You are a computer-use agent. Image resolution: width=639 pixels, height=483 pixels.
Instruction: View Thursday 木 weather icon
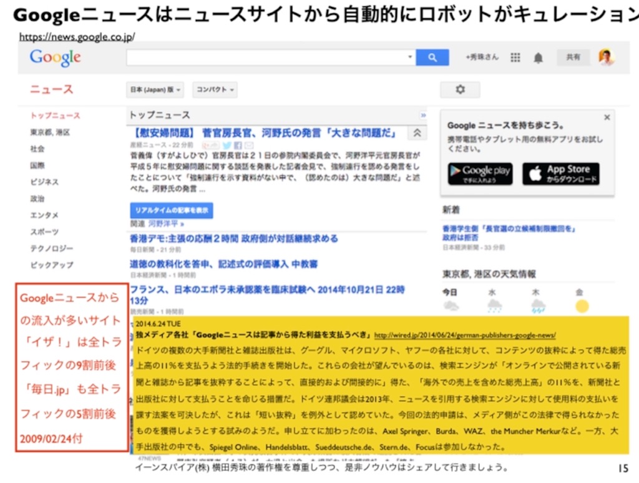click(x=538, y=306)
